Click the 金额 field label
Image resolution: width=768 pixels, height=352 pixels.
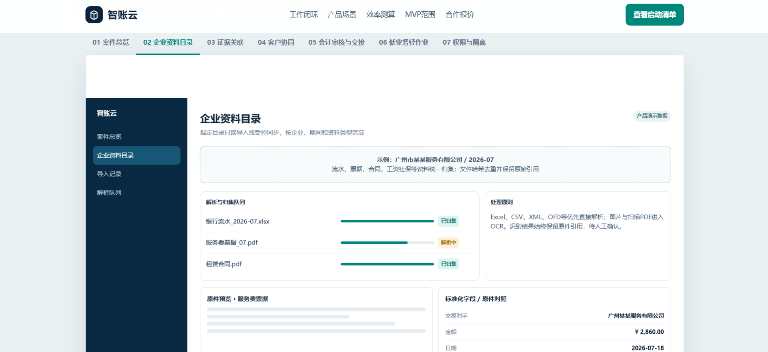[x=451, y=332]
